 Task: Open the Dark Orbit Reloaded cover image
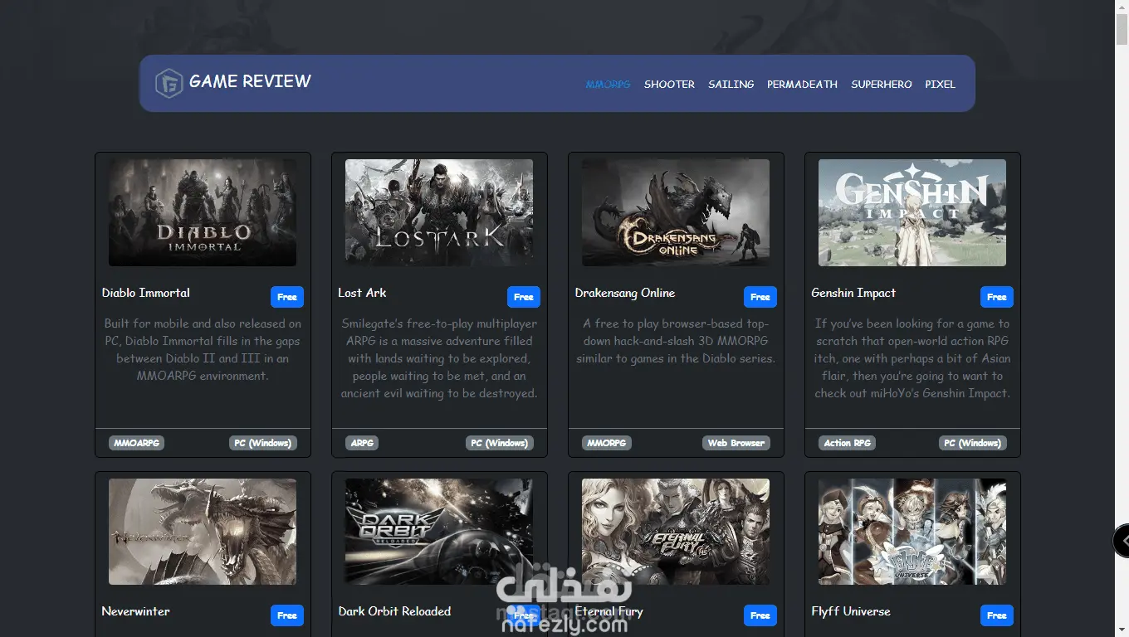click(x=439, y=532)
